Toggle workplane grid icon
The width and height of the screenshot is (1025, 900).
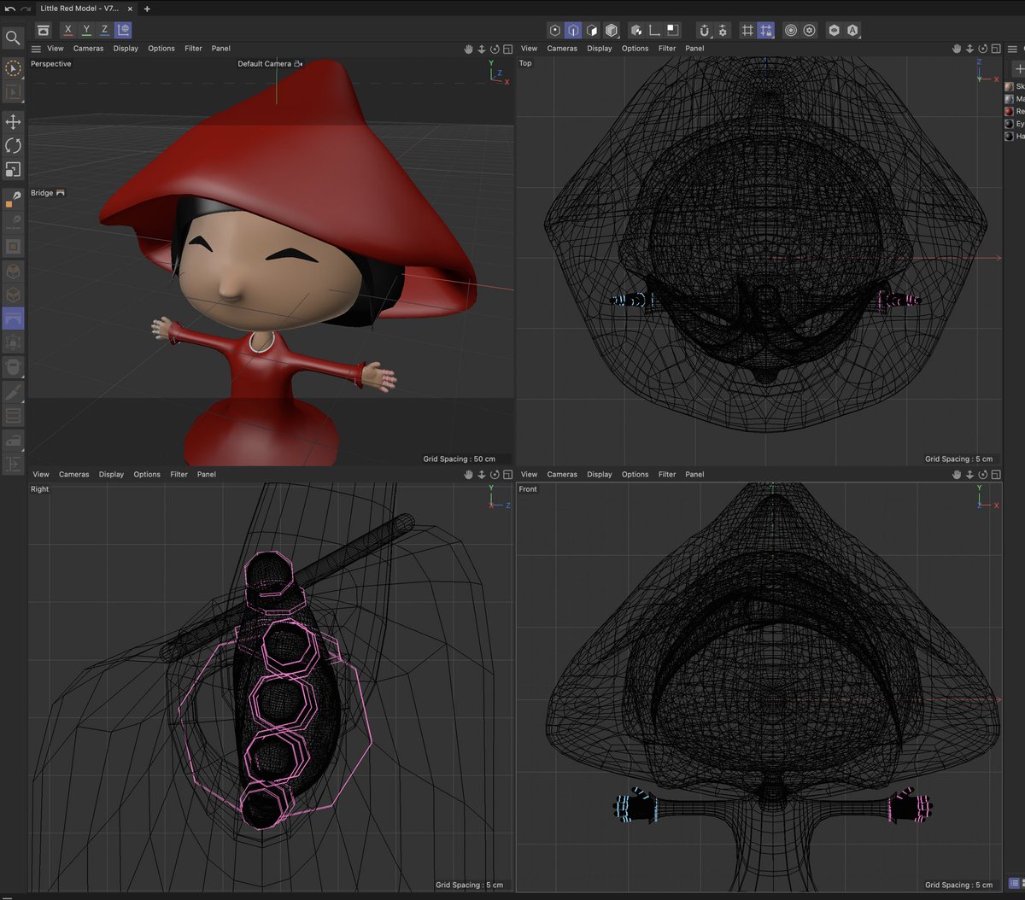(747, 30)
